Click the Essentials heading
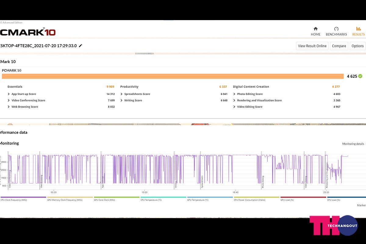The image size is (366, 244). click(x=15, y=87)
